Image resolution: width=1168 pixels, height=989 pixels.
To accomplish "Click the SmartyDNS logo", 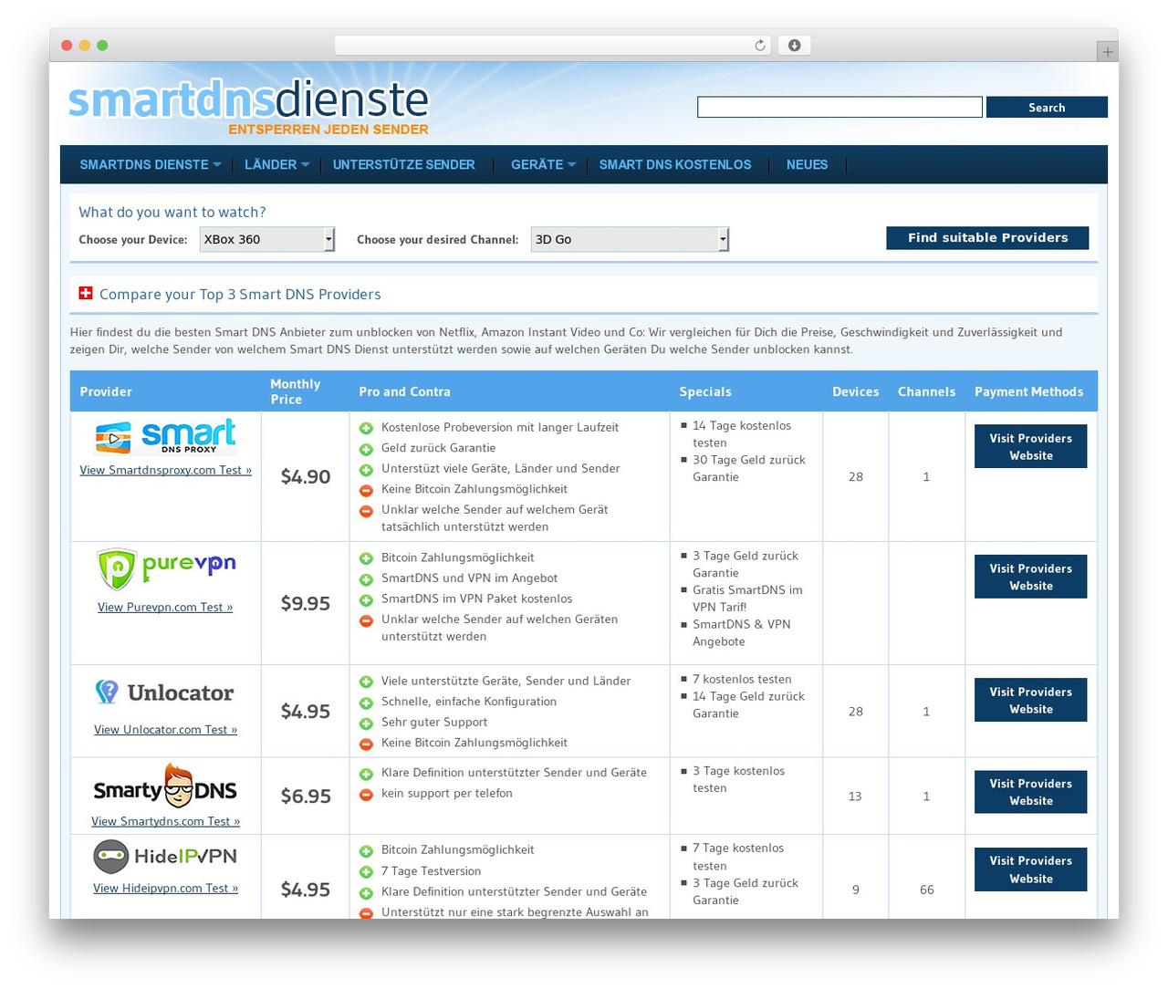I will pos(165,786).
